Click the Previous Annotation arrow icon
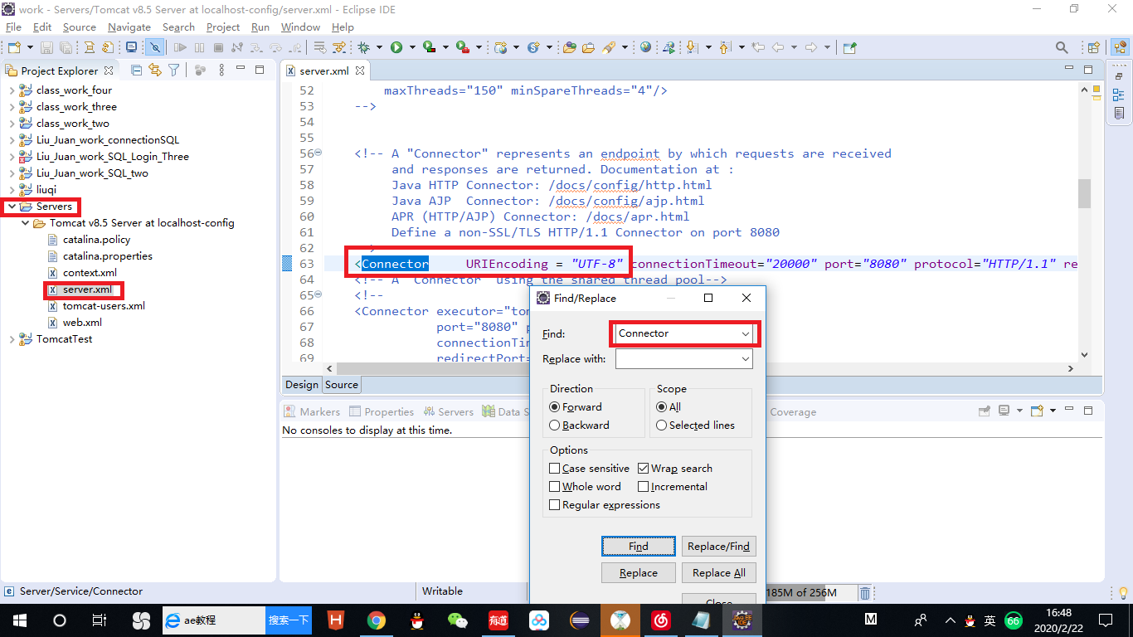This screenshot has width=1133, height=637. coord(725,47)
